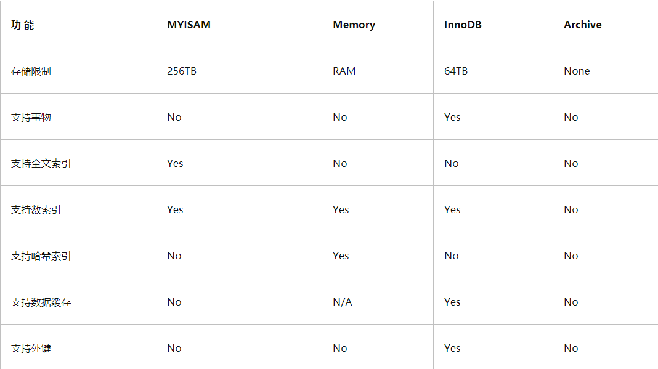Select the 支持全文索引 row label
This screenshot has width=658, height=369.
(x=41, y=163)
